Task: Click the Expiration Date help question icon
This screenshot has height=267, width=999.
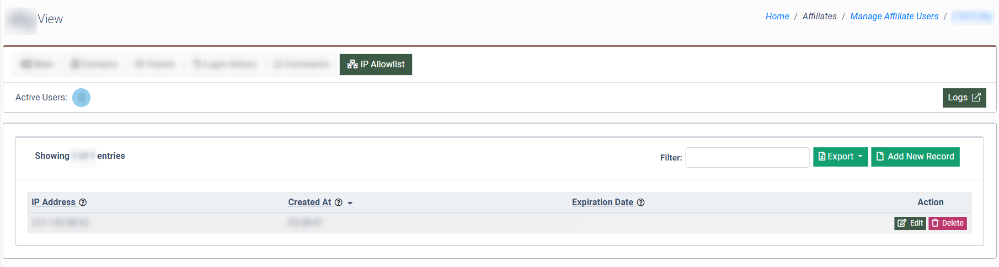Action: click(x=640, y=202)
